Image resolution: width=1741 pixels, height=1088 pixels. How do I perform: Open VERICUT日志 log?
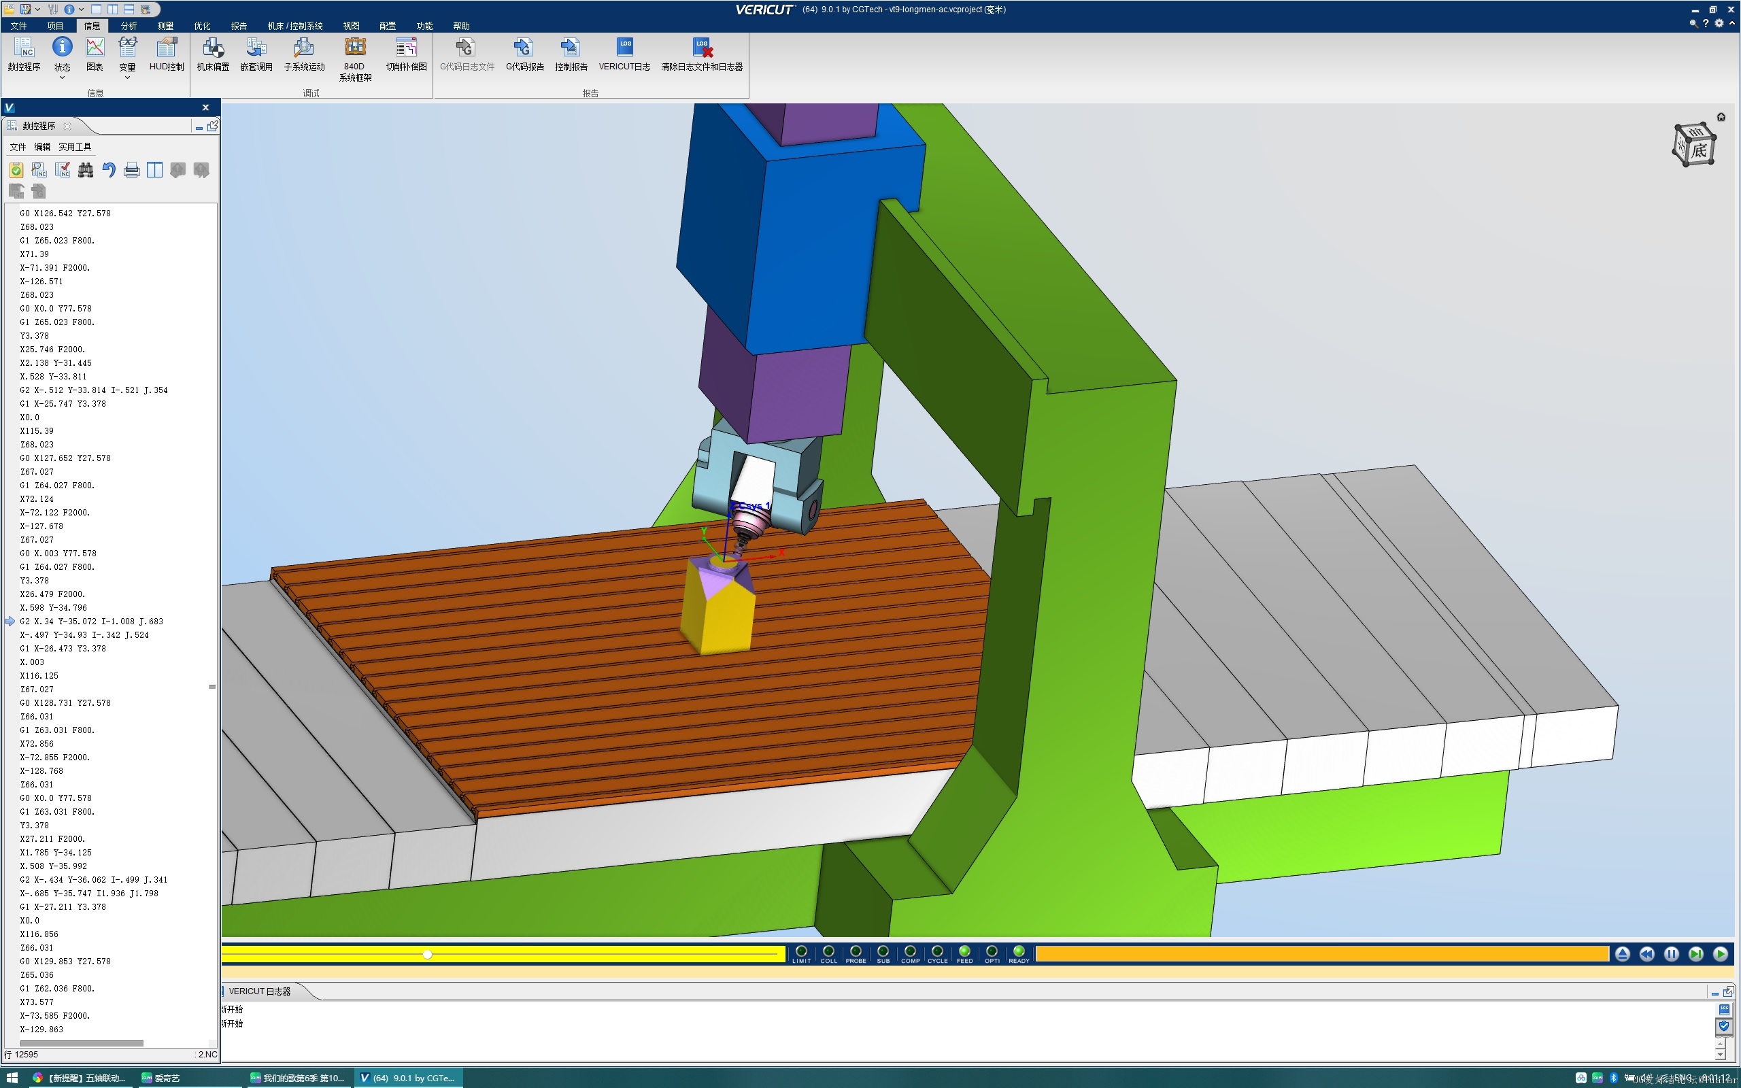(624, 54)
